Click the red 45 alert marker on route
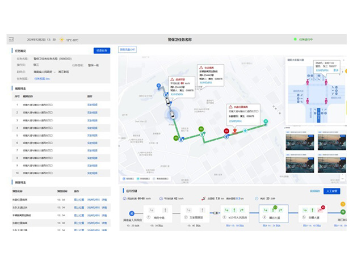 [226, 131]
